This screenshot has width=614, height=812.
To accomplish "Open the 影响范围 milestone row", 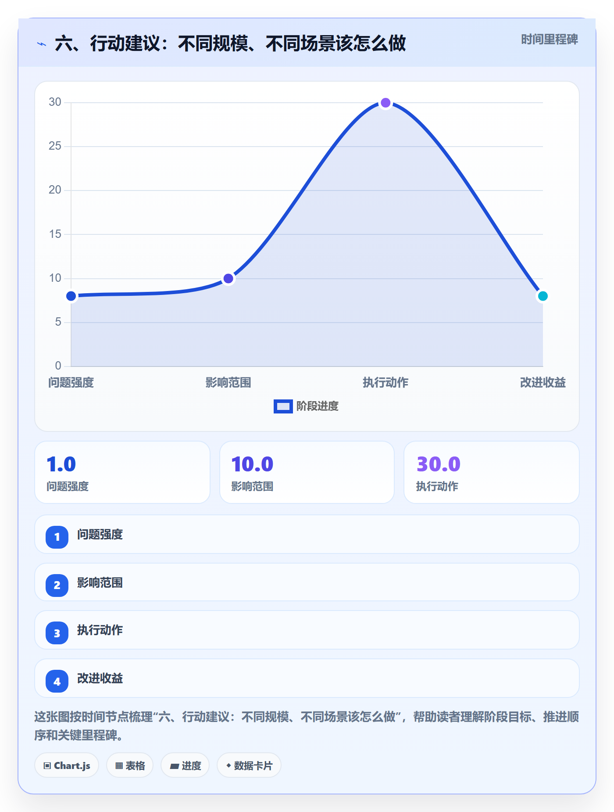I will coord(307,582).
